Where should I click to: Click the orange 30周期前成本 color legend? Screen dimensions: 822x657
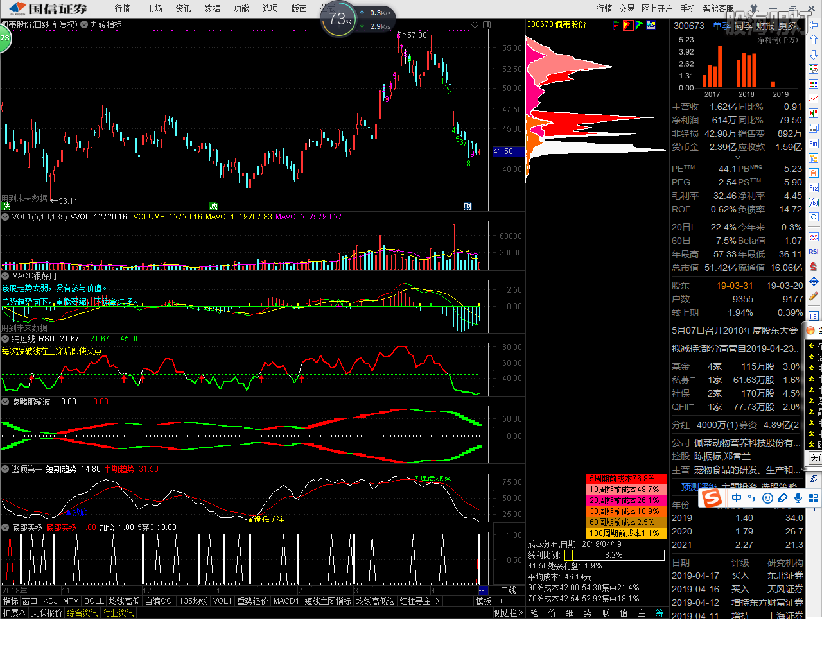point(626,511)
